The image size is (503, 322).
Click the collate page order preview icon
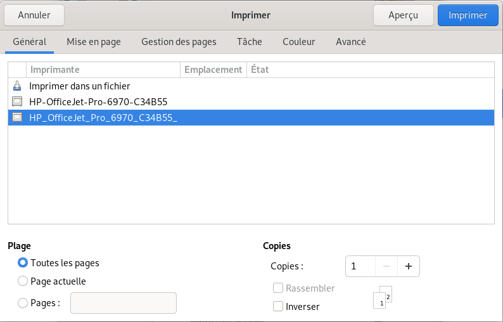pyautogui.click(x=385, y=298)
